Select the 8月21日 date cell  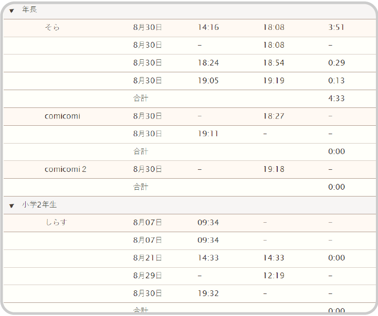[147, 258]
